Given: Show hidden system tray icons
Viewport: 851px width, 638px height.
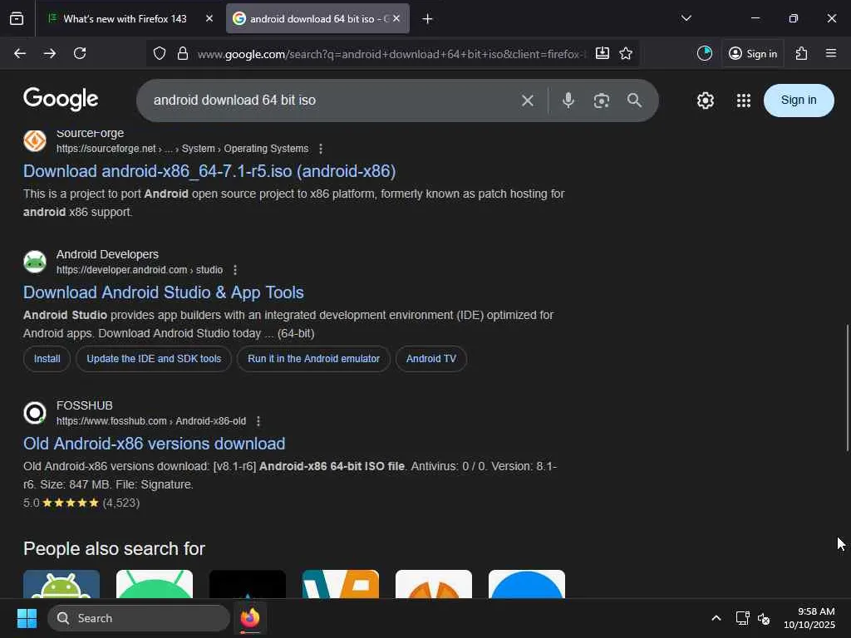Looking at the screenshot, I should click(x=716, y=618).
